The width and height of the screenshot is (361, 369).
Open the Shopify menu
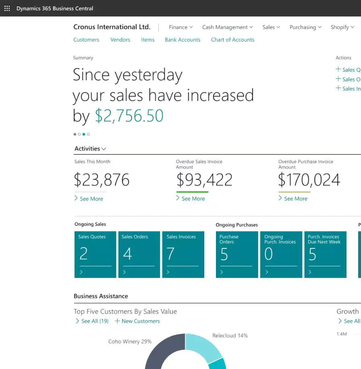click(x=342, y=27)
